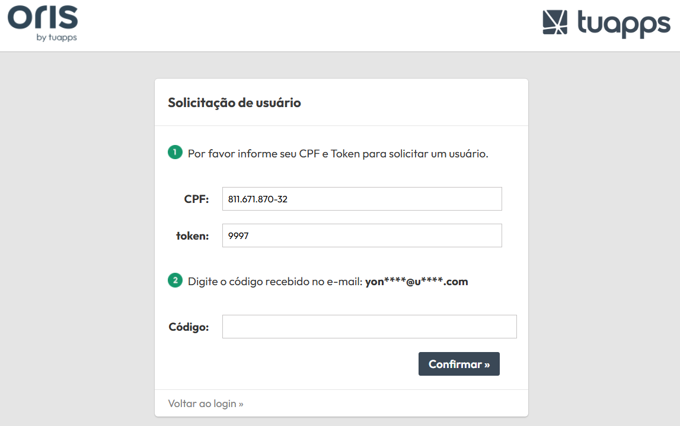This screenshot has width=680, height=426.
Task: Select the CPF value 811.671.870-32
Action: pos(258,199)
